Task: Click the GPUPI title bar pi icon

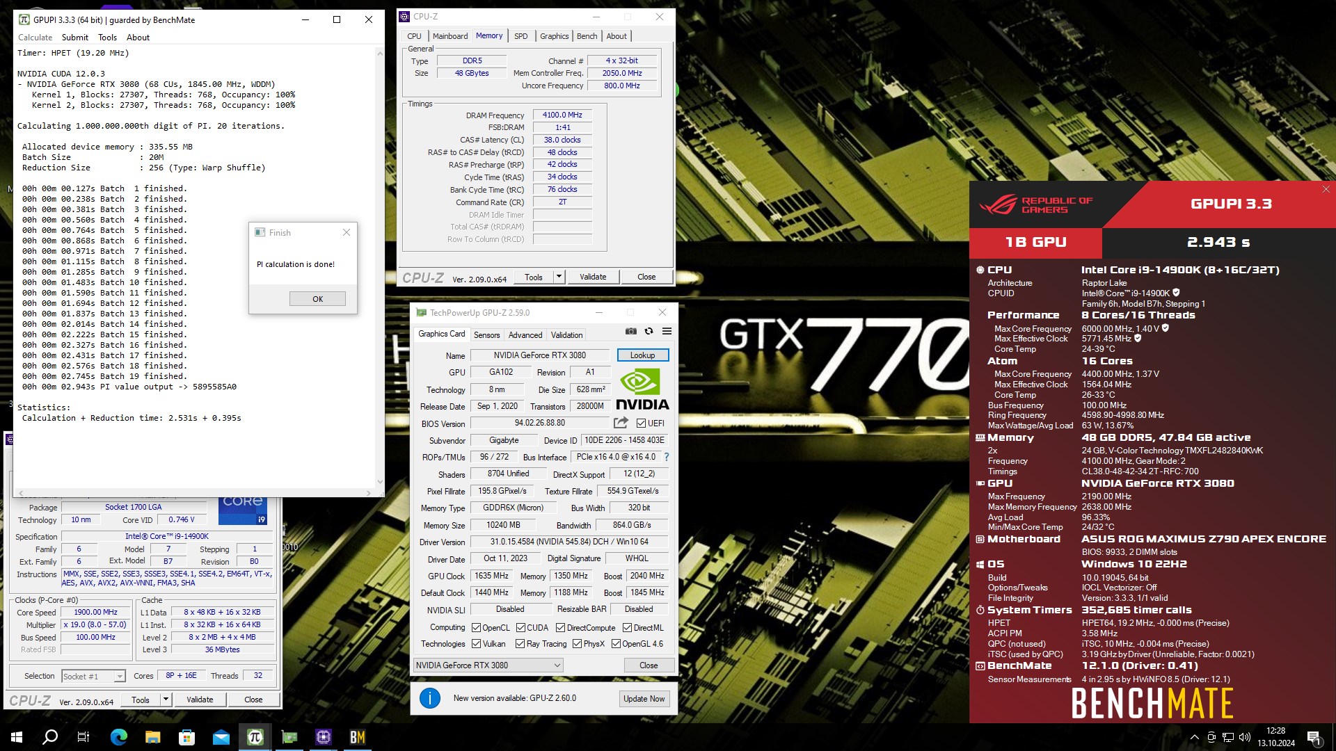Action: click(x=24, y=19)
